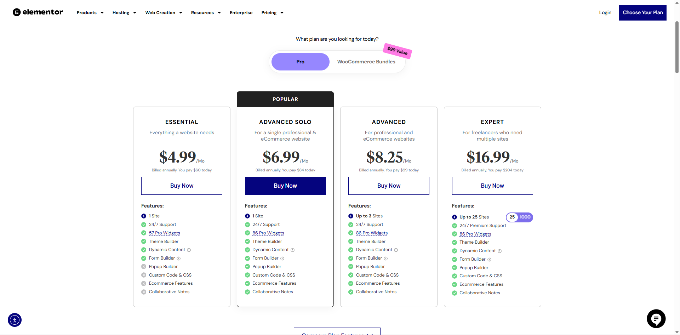The width and height of the screenshot is (680, 335).
Task: Expand the Hosting dropdown menu
Action: (124, 13)
